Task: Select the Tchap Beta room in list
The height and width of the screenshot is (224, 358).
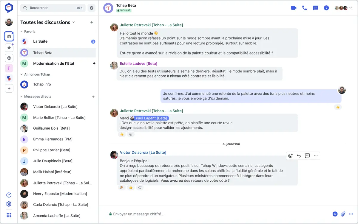Action: (x=58, y=53)
